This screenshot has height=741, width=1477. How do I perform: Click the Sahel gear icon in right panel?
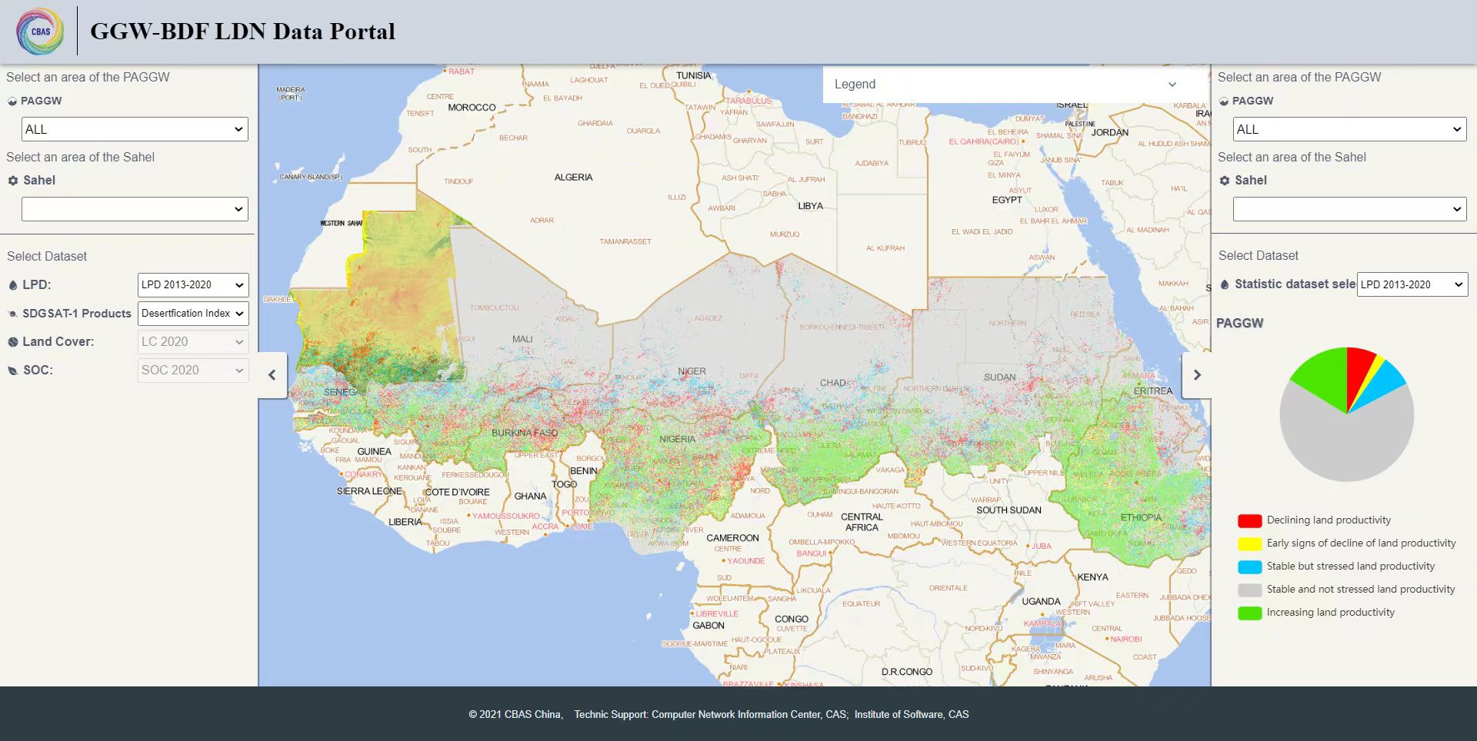tap(1225, 181)
